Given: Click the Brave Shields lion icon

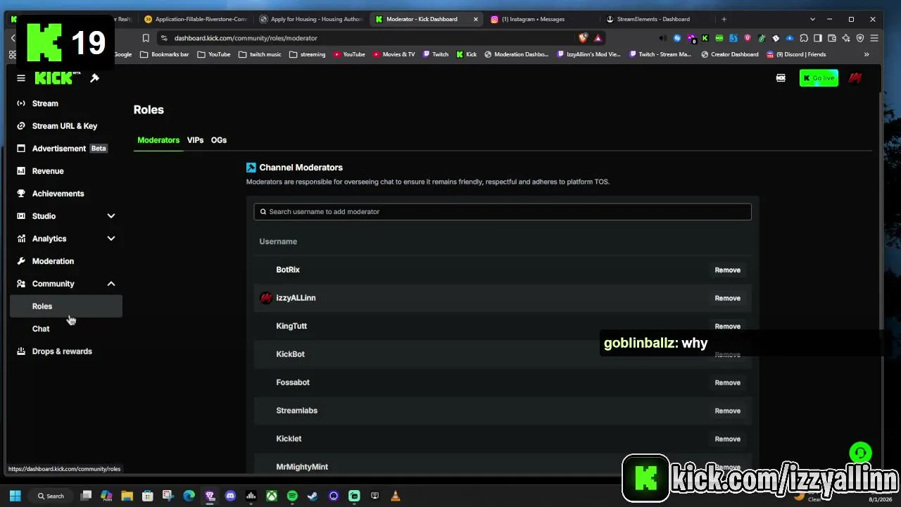Looking at the screenshot, I should pyautogui.click(x=583, y=38).
